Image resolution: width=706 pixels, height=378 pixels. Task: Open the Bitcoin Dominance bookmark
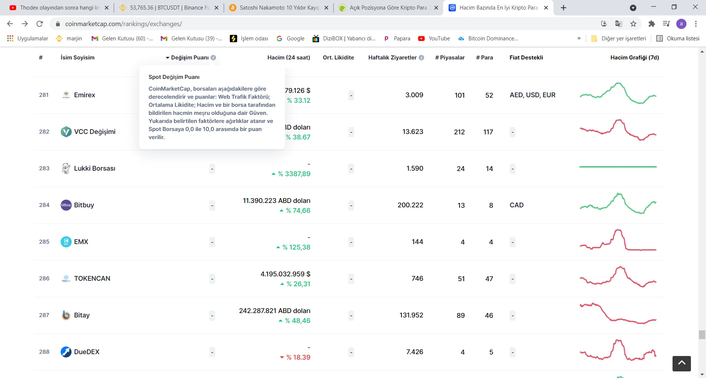click(488, 39)
